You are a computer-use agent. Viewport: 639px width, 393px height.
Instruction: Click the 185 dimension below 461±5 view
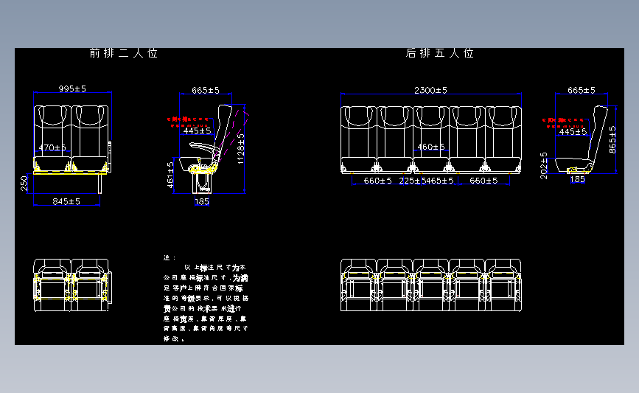point(202,201)
